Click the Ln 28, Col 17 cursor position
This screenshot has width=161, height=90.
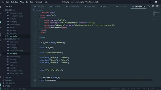[x=115, y=89]
